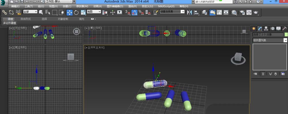Click the Use Pivot Point Center icon
The height and width of the screenshot is (114, 288).
coord(105,12)
